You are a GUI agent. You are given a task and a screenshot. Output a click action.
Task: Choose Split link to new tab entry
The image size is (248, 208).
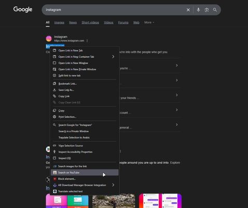85,75
